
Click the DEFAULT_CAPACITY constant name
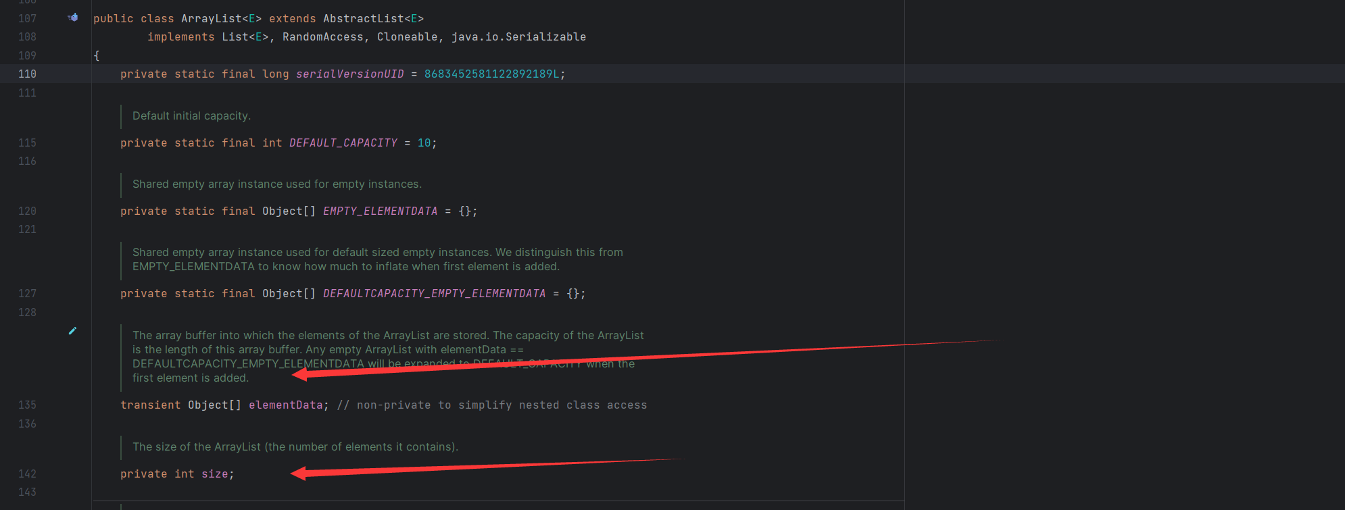(343, 143)
